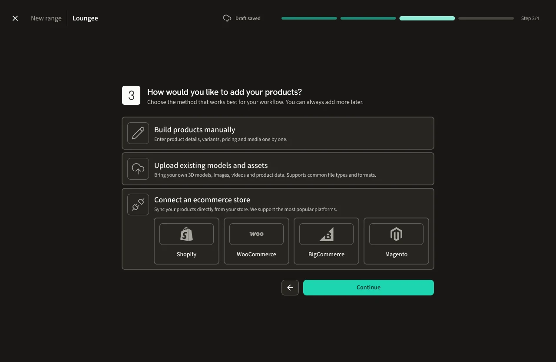
Task: Click the fourth unfilled progress bar
Action: [486, 18]
